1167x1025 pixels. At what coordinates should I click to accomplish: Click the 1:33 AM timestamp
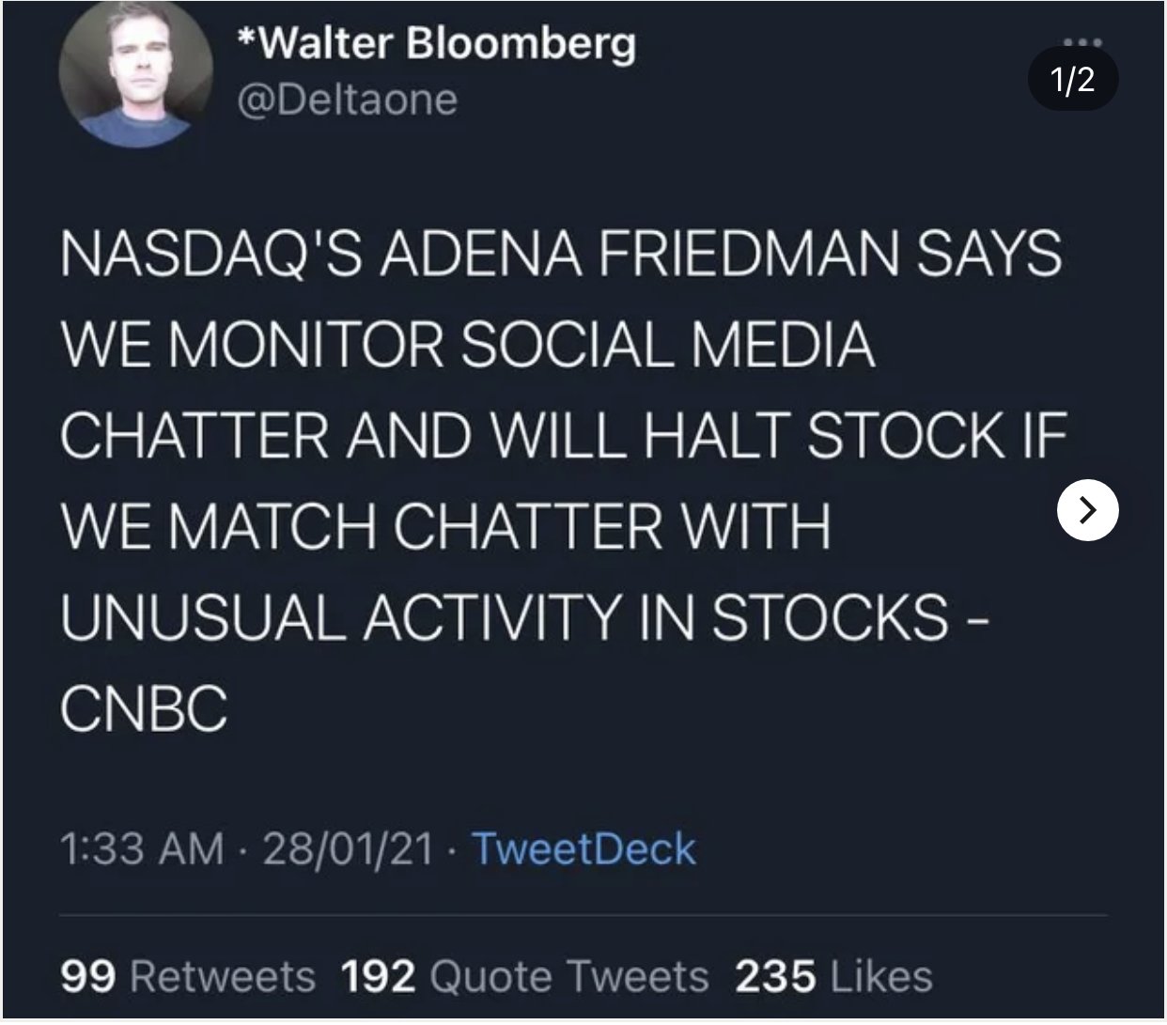pyautogui.click(x=143, y=849)
